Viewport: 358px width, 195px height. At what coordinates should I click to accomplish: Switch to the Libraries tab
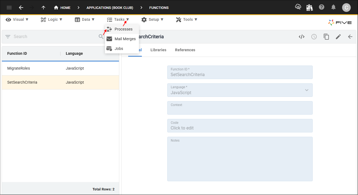tap(158, 50)
